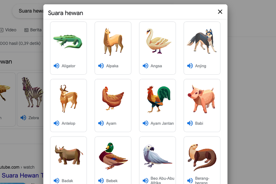Play the Ayam sound speaker icon
The width and height of the screenshot is (276, 184).
point(101,123)
